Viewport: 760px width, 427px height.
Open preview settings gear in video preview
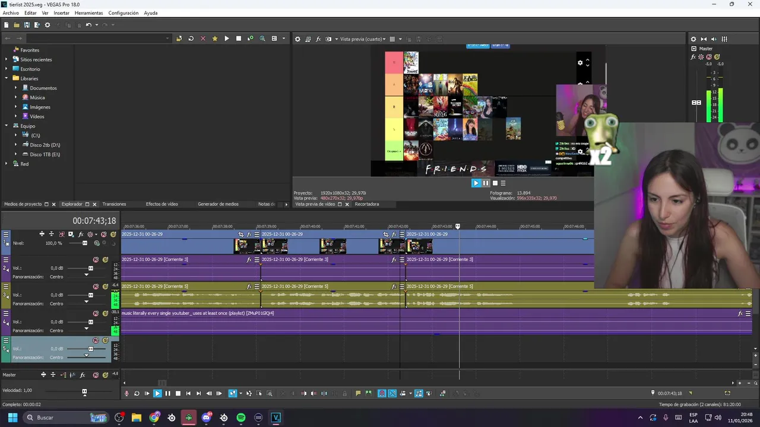[x=297, y=39]
